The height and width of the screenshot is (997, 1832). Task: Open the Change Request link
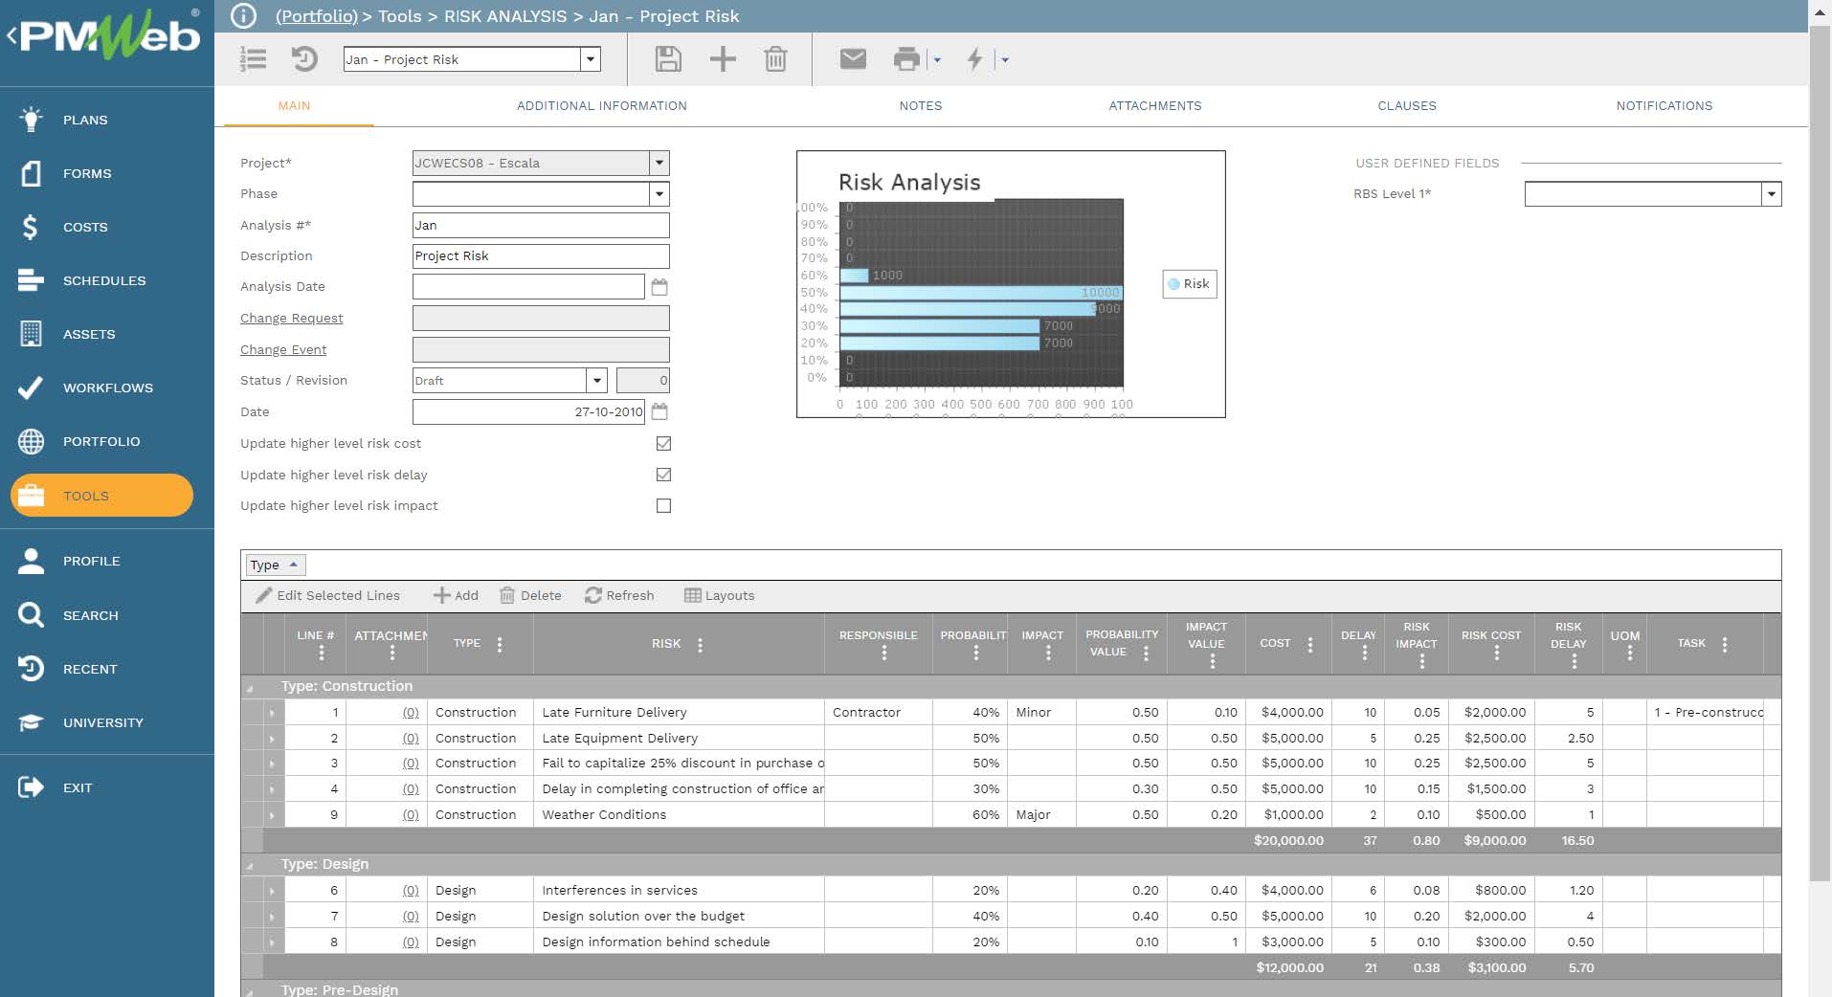coord(291,318)
